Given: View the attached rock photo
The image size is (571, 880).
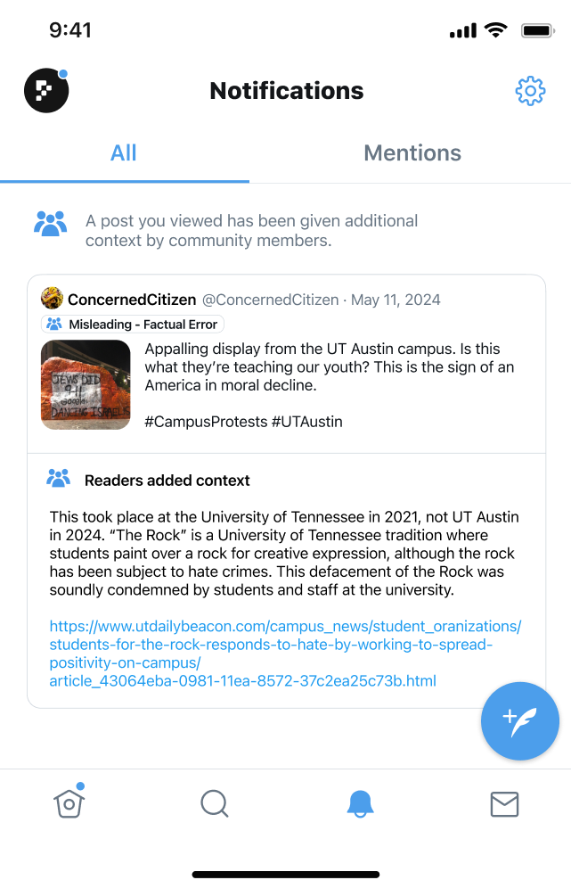Looking at the screenshot, I should [x=86, y=383].
